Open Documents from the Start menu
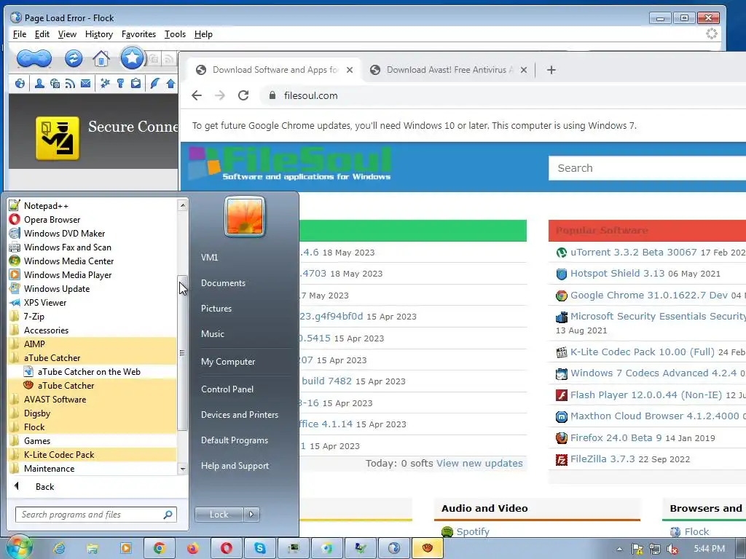746x559 pixels. click(x=223, y=283)
